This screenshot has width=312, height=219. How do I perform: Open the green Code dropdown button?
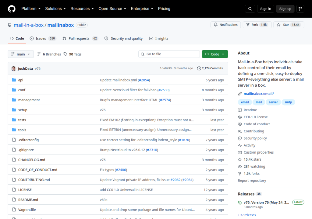point(215,54)
